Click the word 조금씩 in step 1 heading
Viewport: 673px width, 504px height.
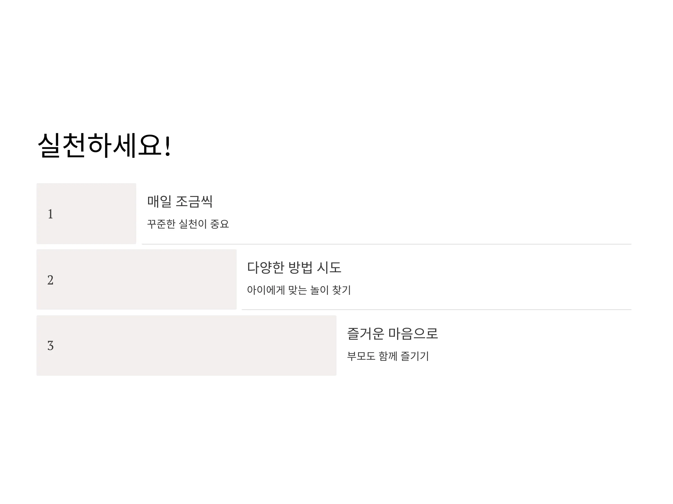click(x=194, y=201)
